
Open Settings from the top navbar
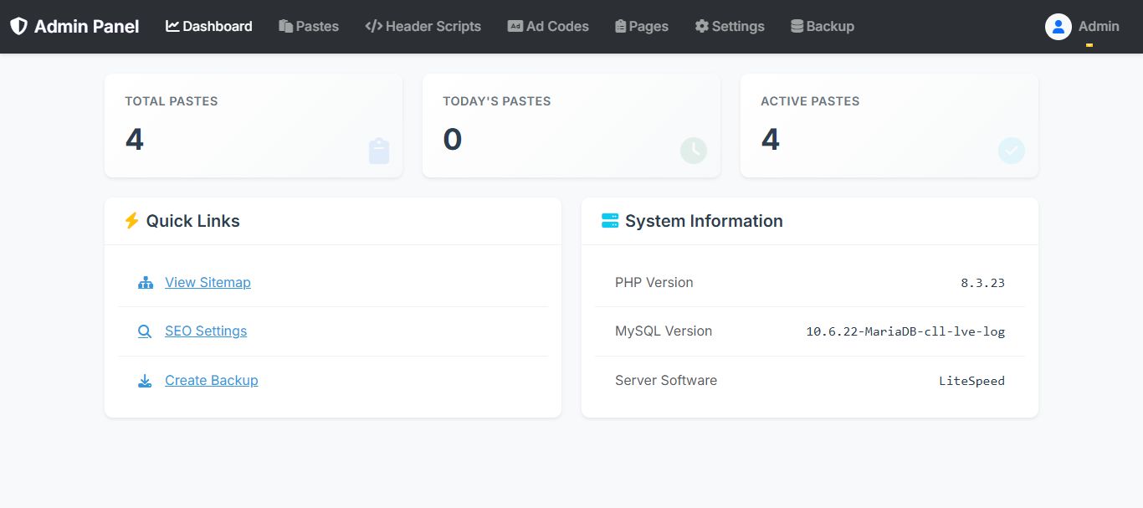[x=730, y=27]
